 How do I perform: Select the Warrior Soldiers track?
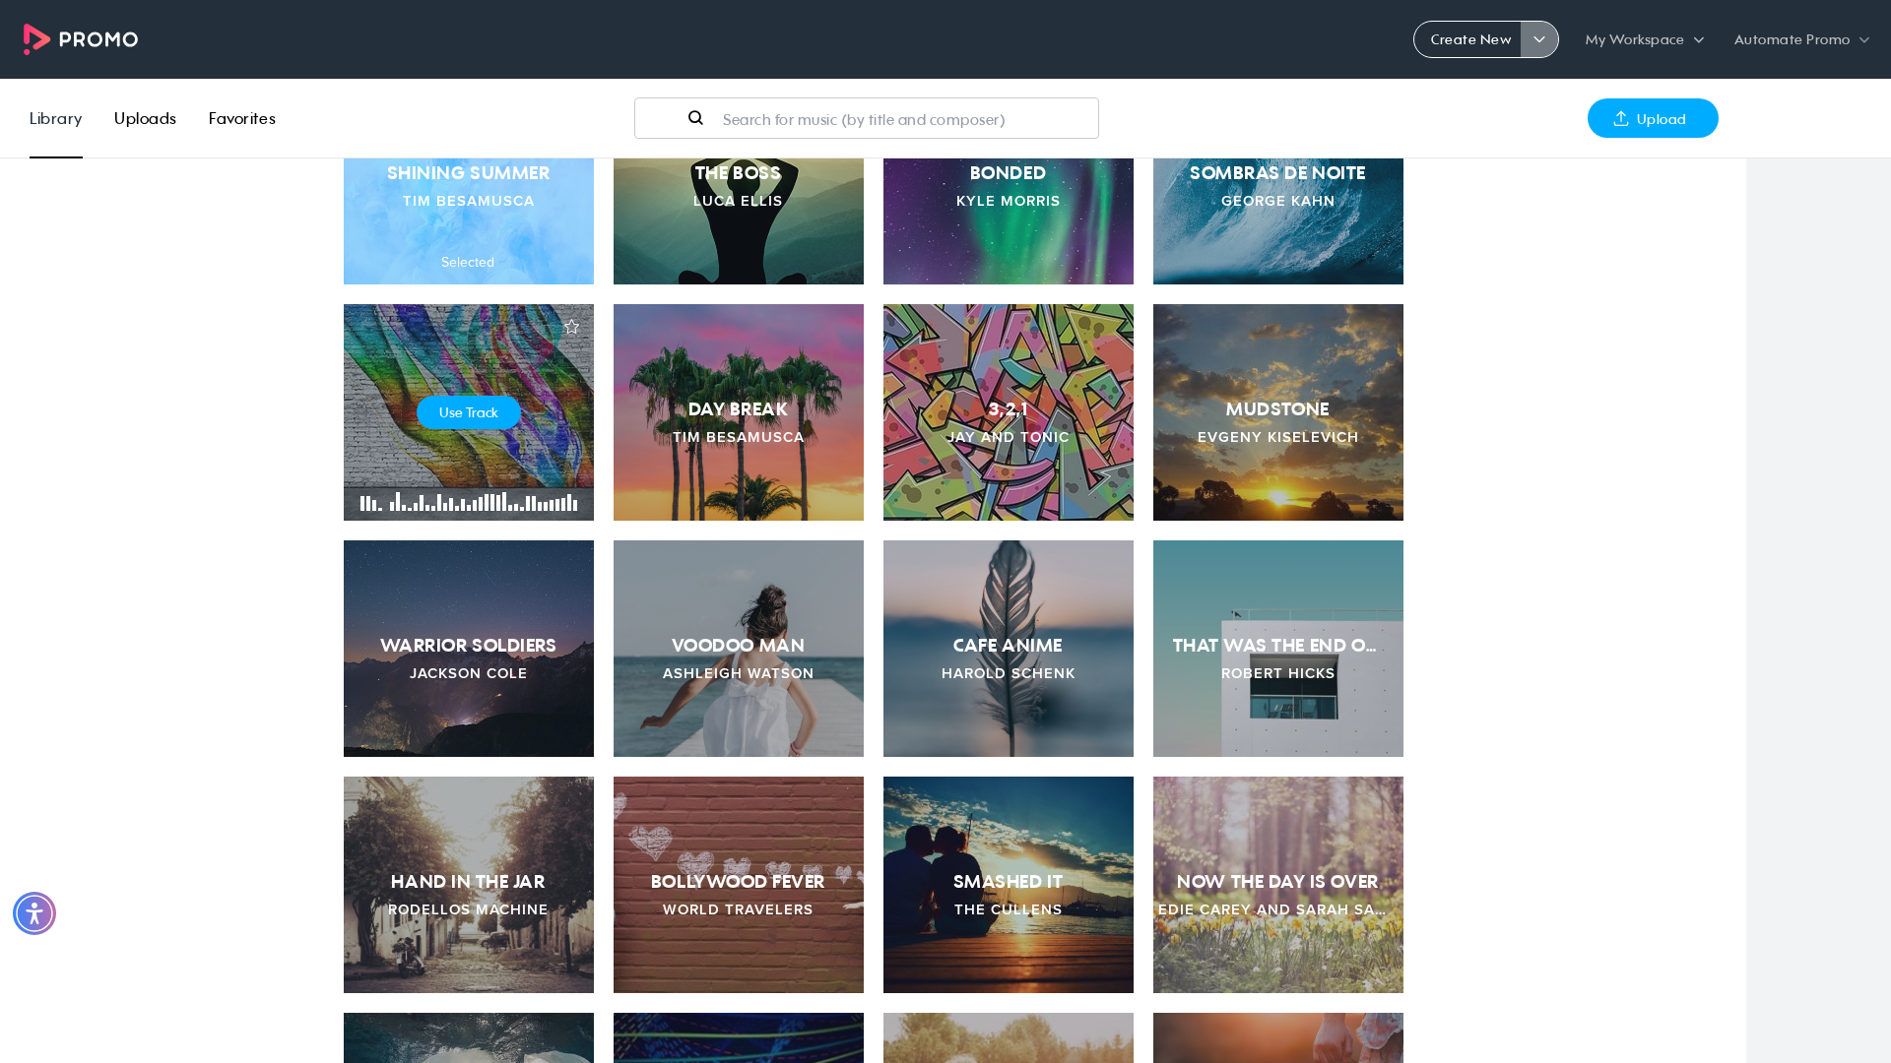click(469, 649)
